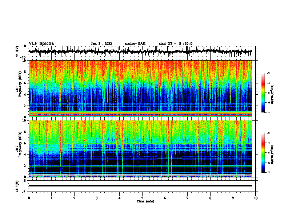The height and width of the screenshot is (222, 288).
Task: Click time axis tick label "9"
Action: coord(233,198)
